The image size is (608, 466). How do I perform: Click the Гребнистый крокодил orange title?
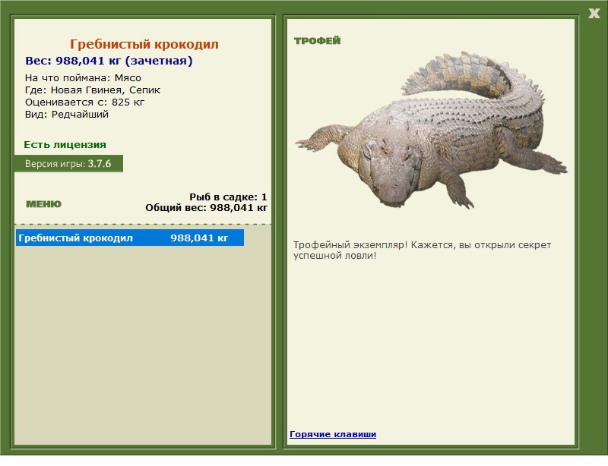[144, 44]
